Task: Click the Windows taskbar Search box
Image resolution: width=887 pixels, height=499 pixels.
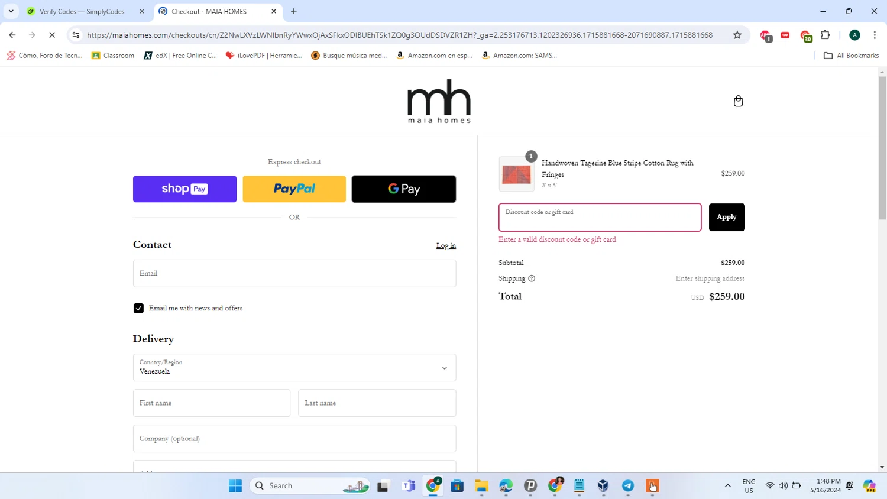Action: tap(310, 485)
